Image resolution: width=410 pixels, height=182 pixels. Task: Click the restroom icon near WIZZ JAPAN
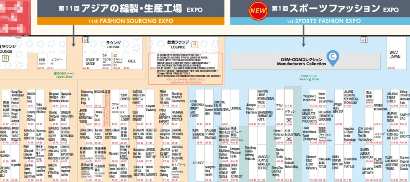pos(364,39)
